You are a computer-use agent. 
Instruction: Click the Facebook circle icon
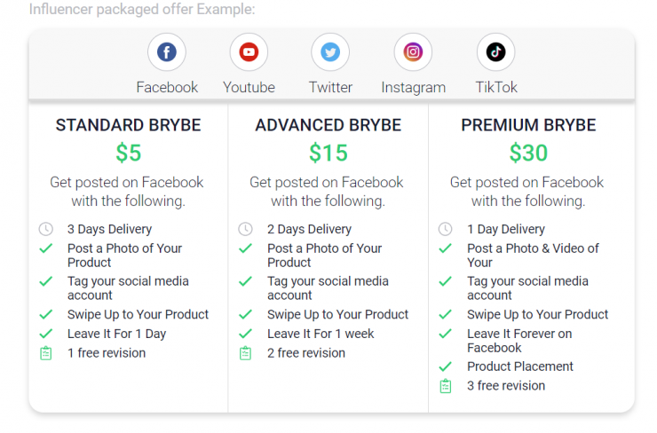pyautogui.click(x=167, y=52)
